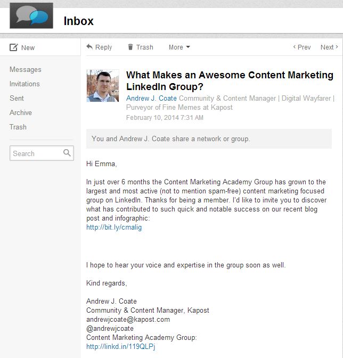Open the Archive folder
This screenshot has width=343, height=358.
click(21, 112)
